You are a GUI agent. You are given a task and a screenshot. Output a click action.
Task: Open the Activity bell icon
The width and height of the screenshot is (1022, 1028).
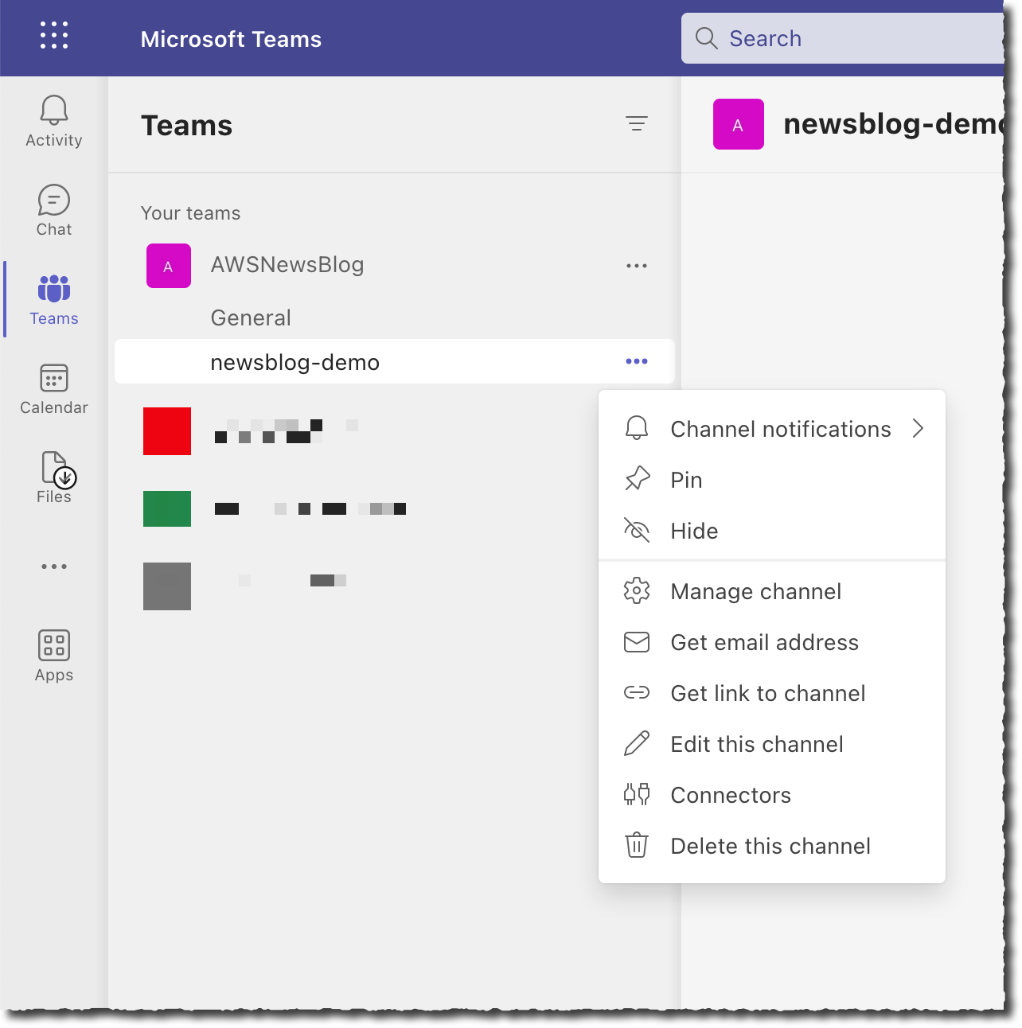[54, 121]
